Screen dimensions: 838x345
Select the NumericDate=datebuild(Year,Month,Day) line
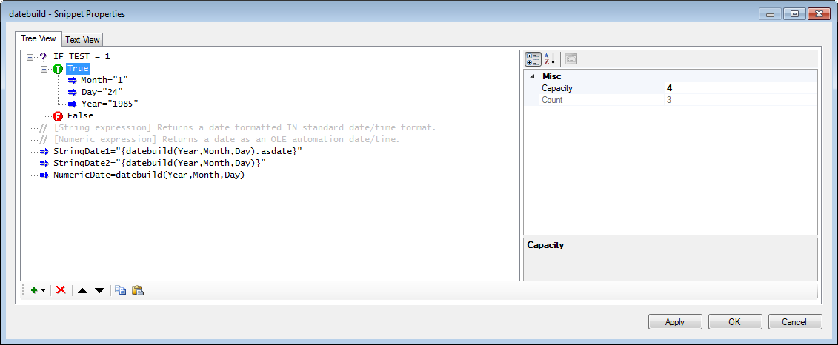[149, 175]
